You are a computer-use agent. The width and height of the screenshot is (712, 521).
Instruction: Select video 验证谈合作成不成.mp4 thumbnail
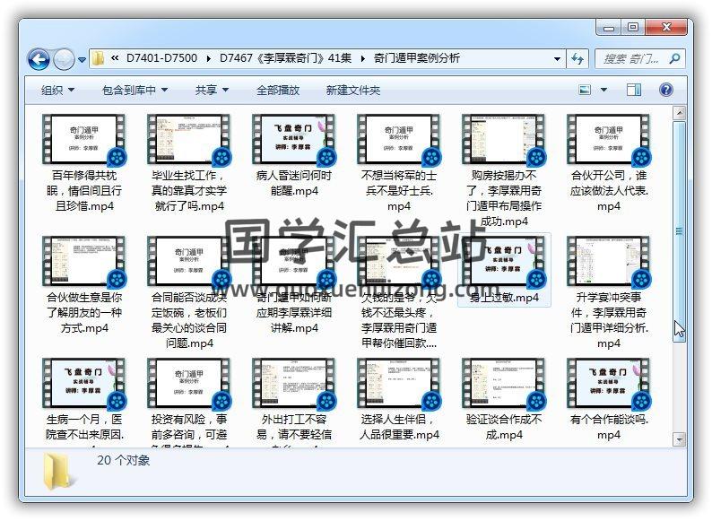pos(504,384)
